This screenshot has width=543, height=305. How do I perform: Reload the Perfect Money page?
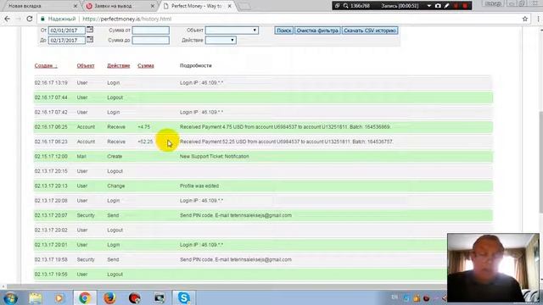pyautogui.click(x=30, y=19)
